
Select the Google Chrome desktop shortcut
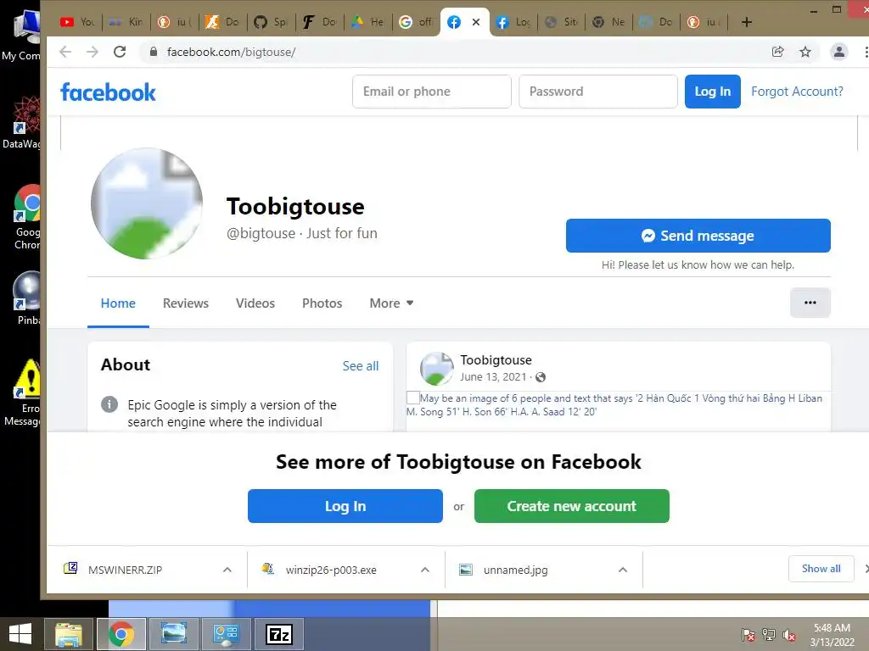[28, 218]
